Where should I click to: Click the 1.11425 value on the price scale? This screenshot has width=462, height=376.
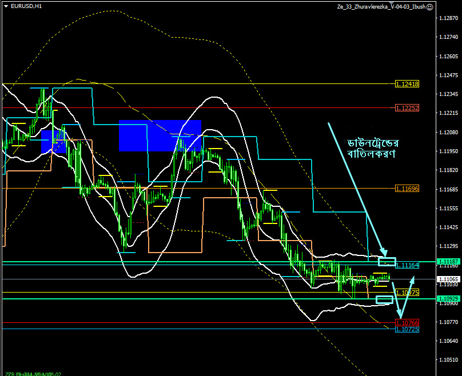(x=449, y=227)
